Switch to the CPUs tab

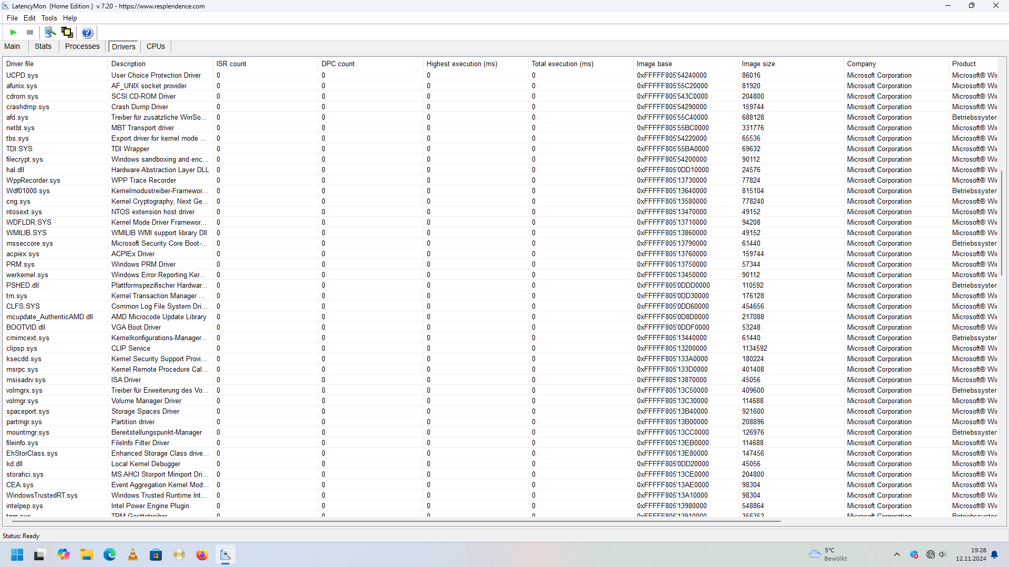[156, 47]
